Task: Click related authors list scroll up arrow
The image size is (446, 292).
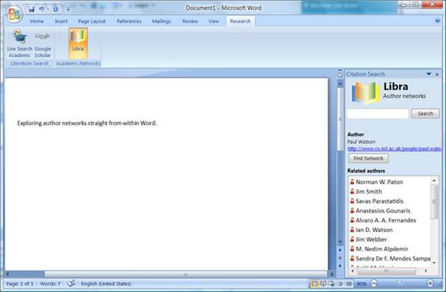Action: coord(434,180)
